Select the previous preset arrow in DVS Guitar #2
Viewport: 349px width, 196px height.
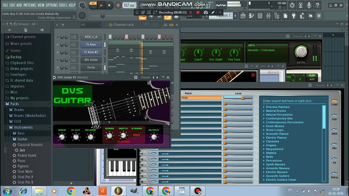click(x=154, y=77)
